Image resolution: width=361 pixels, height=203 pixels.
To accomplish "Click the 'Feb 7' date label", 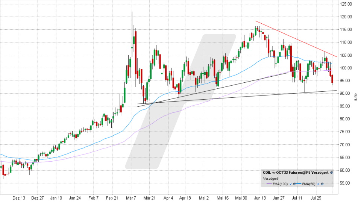I will pyautogui.click(x=93, y=198).
